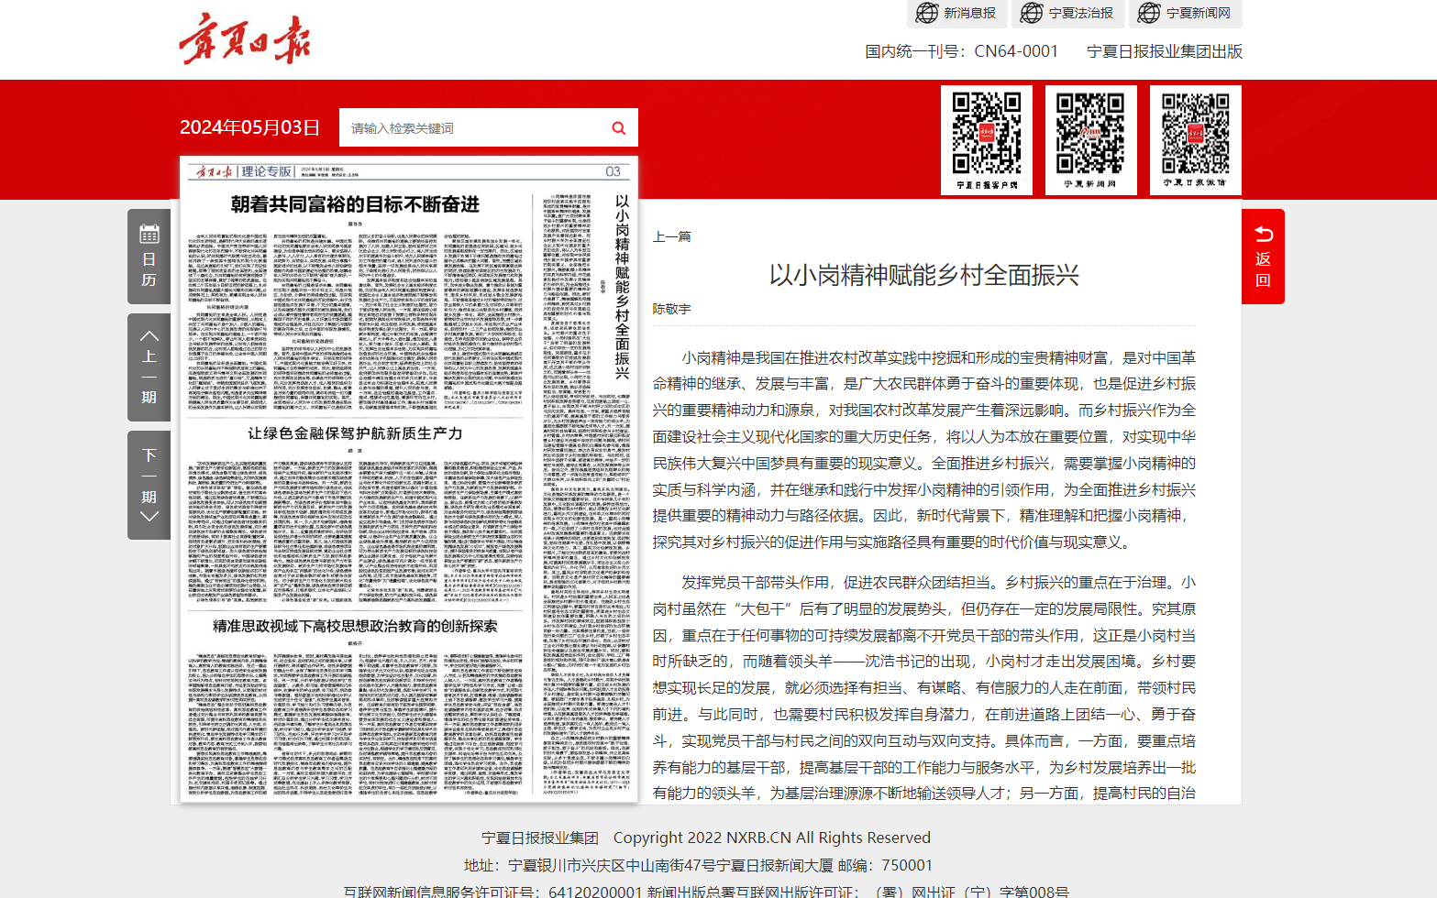This screenshot has height=898, width=1437.
Task: Go to previous issue 上一期
Action: (x=149, y=367)
